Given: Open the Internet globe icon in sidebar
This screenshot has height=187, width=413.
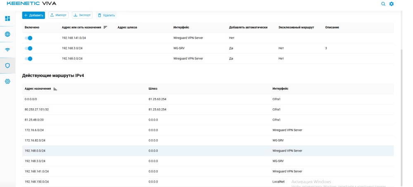Looking at the screenshot, I should point(7,34).
